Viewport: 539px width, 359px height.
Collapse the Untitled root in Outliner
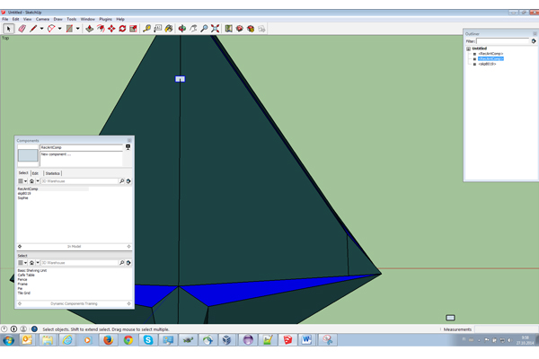[x=468, y=48]
